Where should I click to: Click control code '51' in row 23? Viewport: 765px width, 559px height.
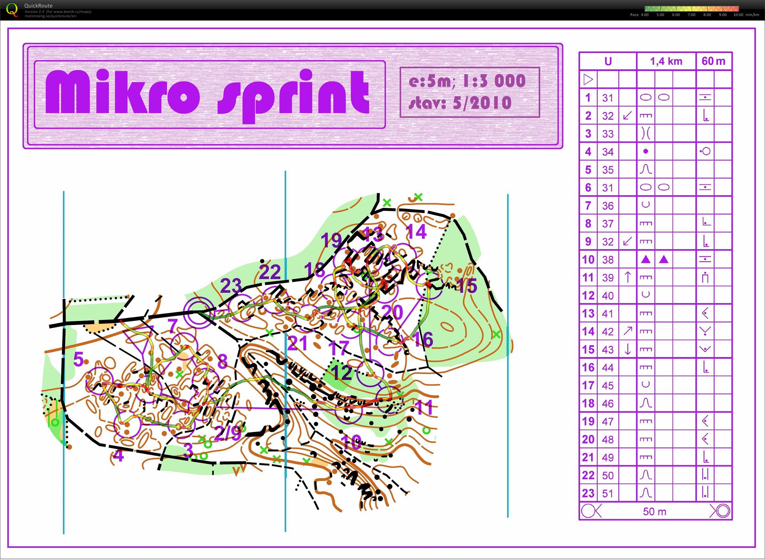[608, 494]
